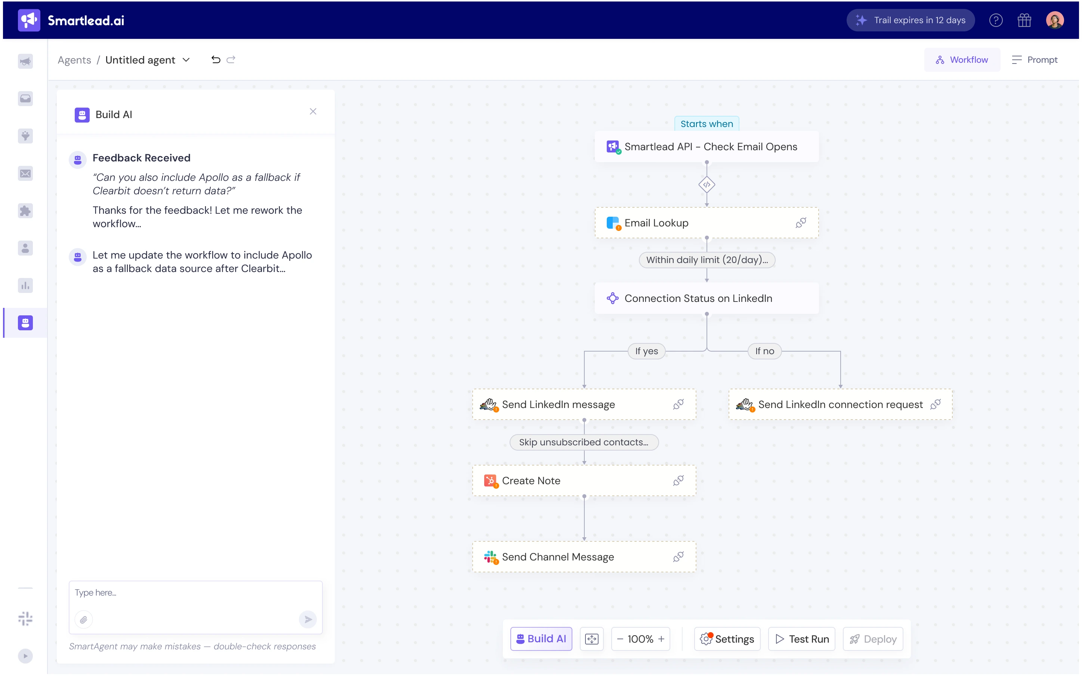Click link icon on Email Lookup node

801,223
